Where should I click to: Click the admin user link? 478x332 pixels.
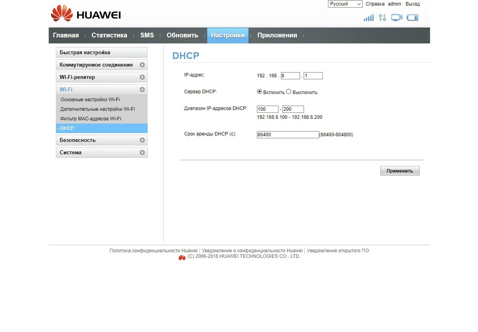395,4
